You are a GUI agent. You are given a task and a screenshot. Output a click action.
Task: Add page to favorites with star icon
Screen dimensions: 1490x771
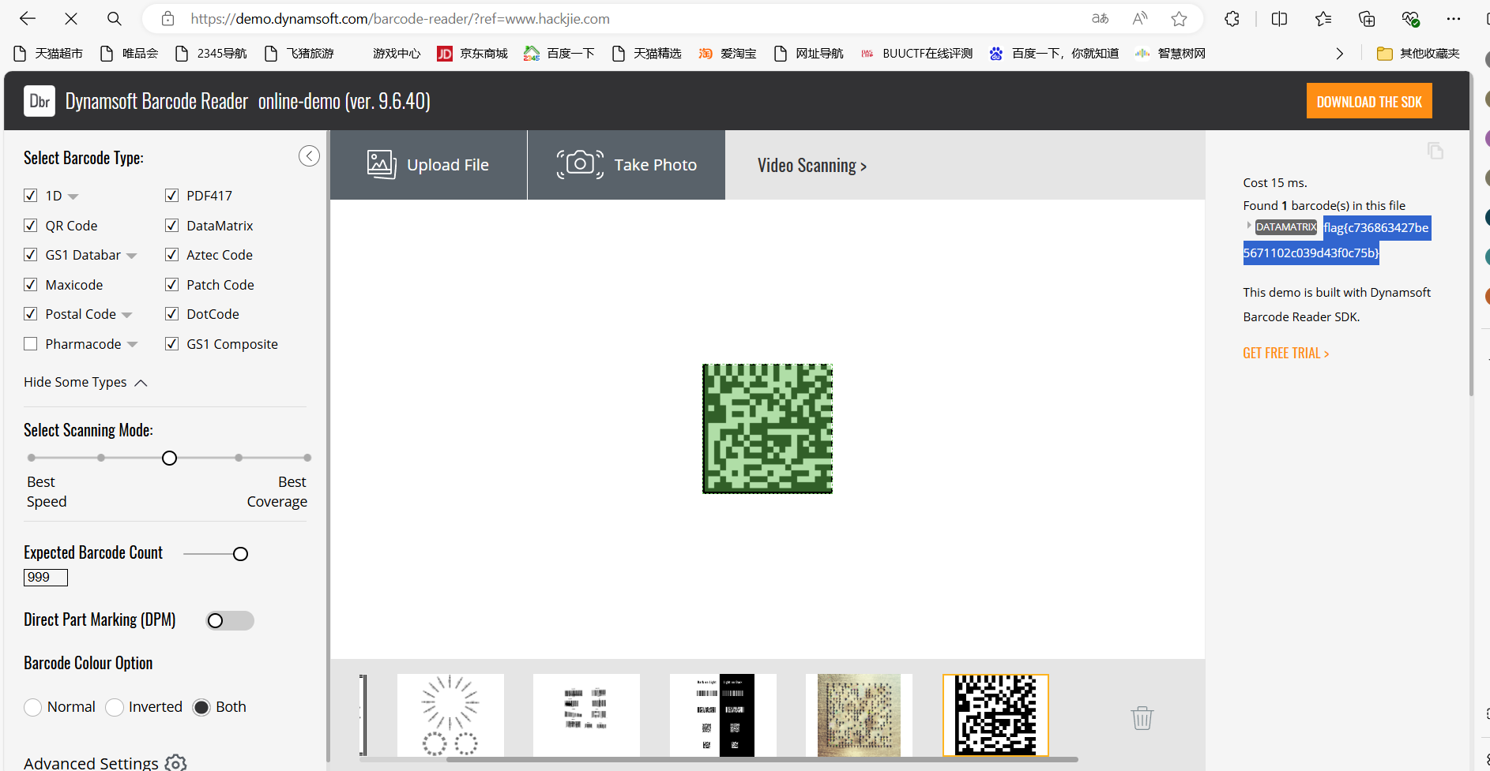pyautogui.click(x=1179, y=19)
